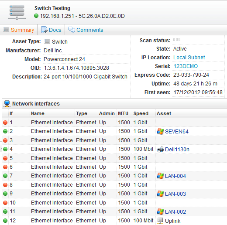The height and width of the screenshot is (225, 227).
Task: Sort by the Admin column header
Action: coord(107,113)
